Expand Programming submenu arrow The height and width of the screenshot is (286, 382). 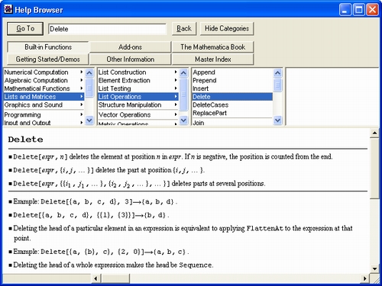[82, 114]
